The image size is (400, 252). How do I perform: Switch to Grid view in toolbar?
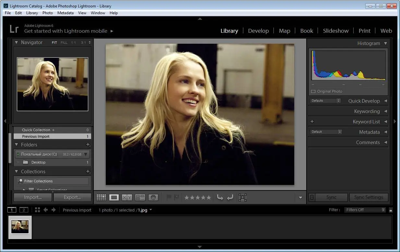click(101, 197)
